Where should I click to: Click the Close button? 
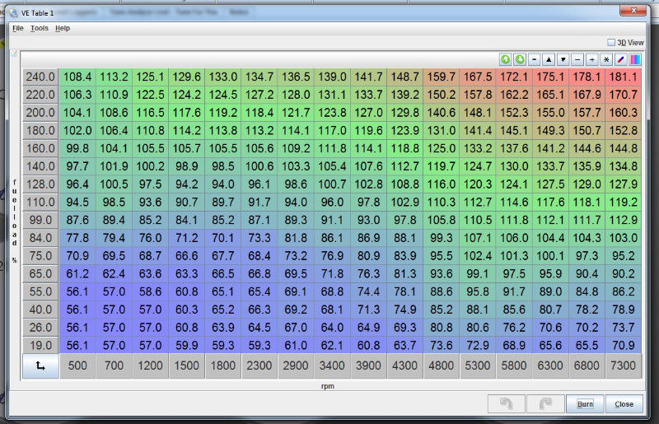click(x=624, y=404)
